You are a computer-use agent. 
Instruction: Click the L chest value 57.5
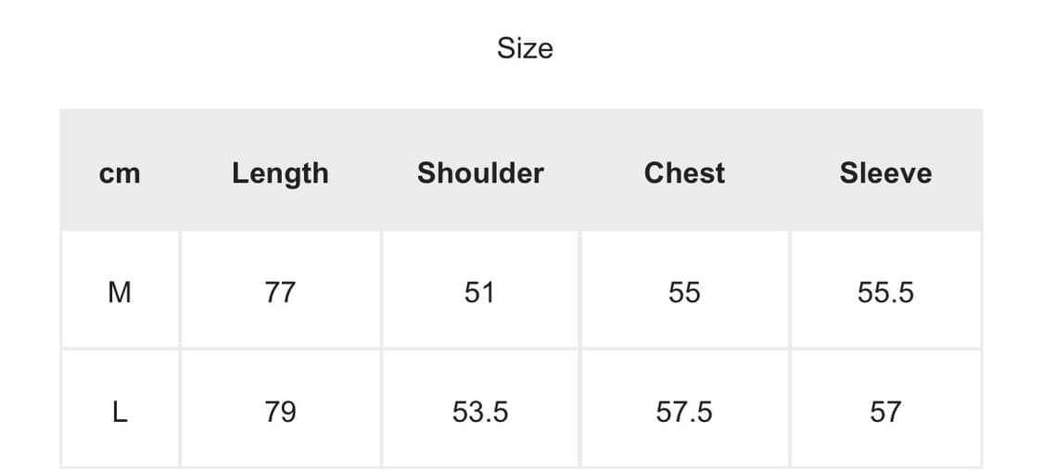point(684,411)
